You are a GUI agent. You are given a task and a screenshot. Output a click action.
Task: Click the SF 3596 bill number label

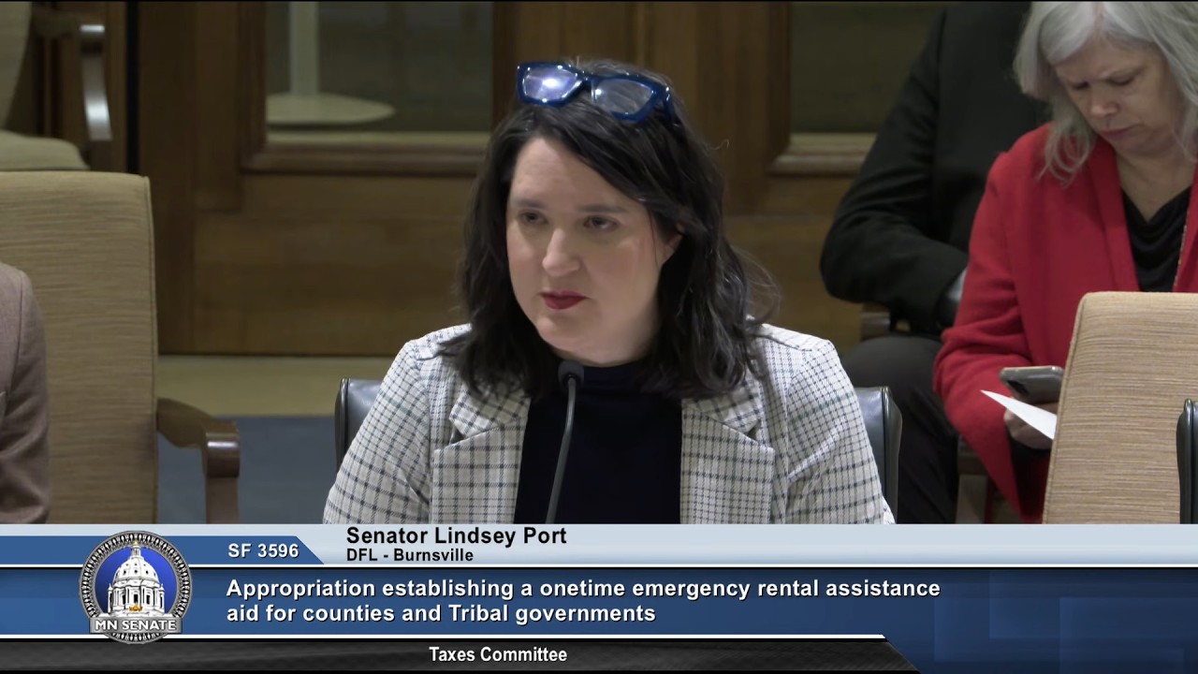263,550
